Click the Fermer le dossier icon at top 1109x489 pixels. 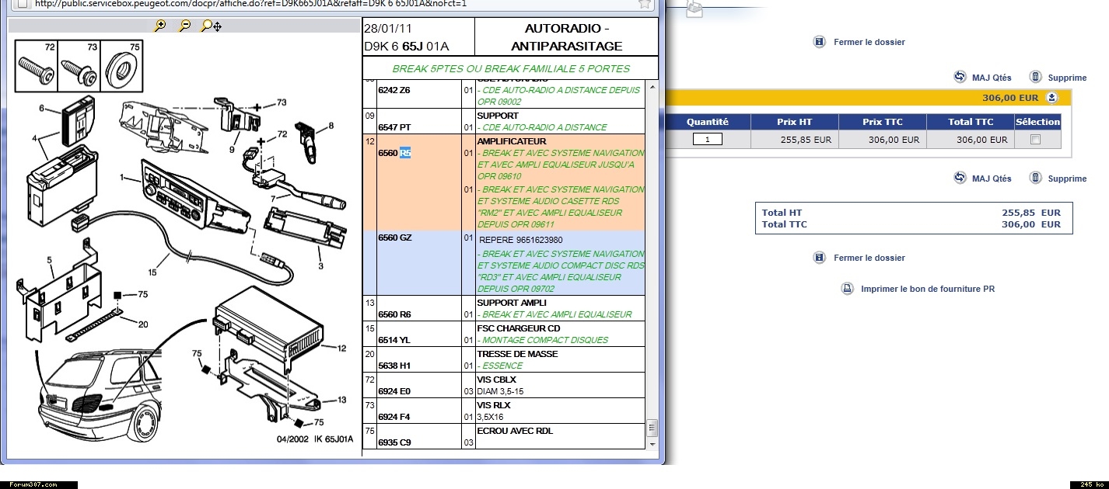[819, 42]
